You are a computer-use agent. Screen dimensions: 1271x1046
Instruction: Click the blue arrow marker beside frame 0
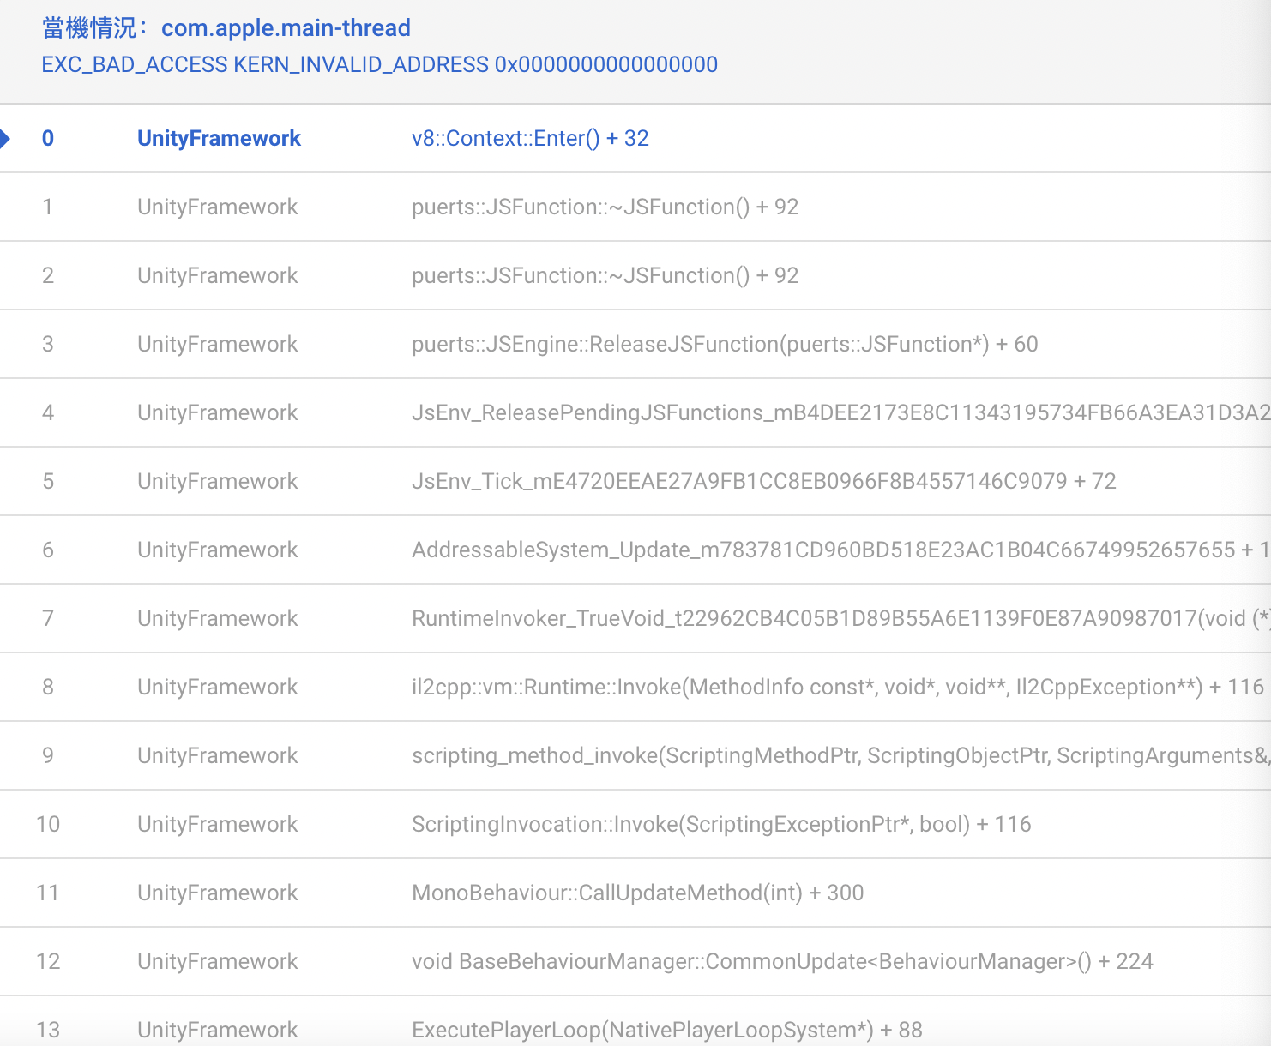pyautogui.click(x=5, y=138)
